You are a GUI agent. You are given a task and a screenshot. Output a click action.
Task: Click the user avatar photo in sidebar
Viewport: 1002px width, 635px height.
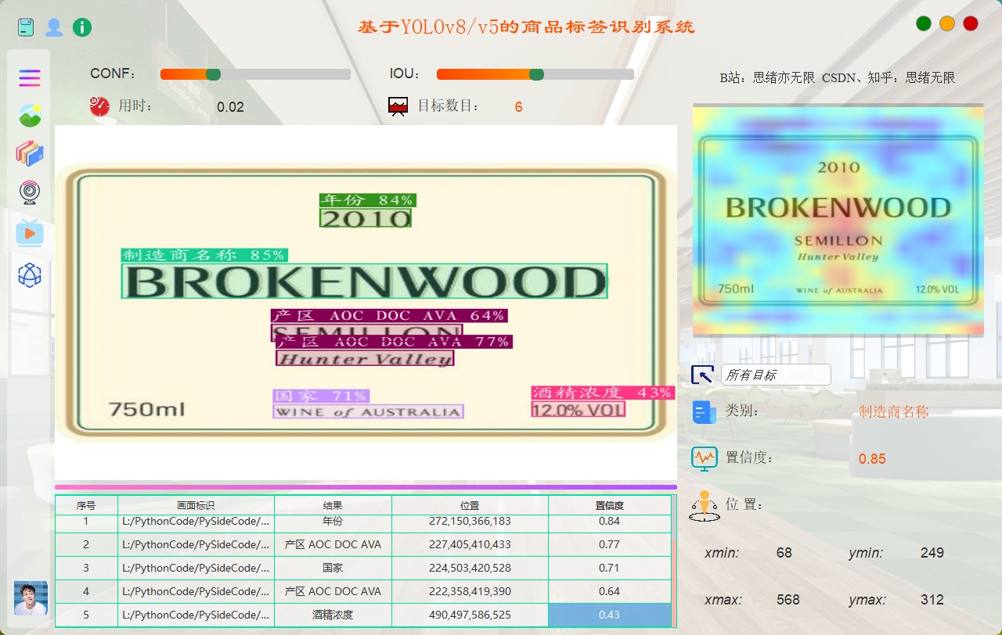31,598
